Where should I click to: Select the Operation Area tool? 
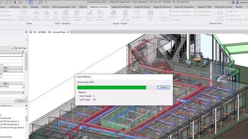click(x=203, y=11)
